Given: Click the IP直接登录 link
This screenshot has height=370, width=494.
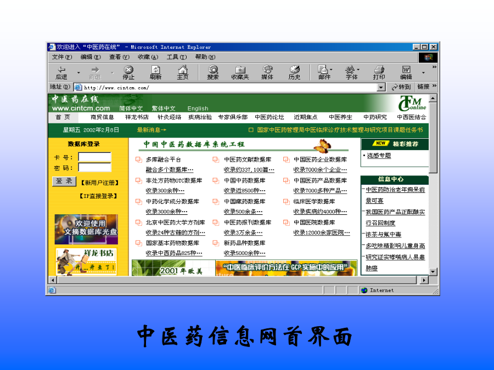Looking at the screenshot, I should click(x=98, y=196).
